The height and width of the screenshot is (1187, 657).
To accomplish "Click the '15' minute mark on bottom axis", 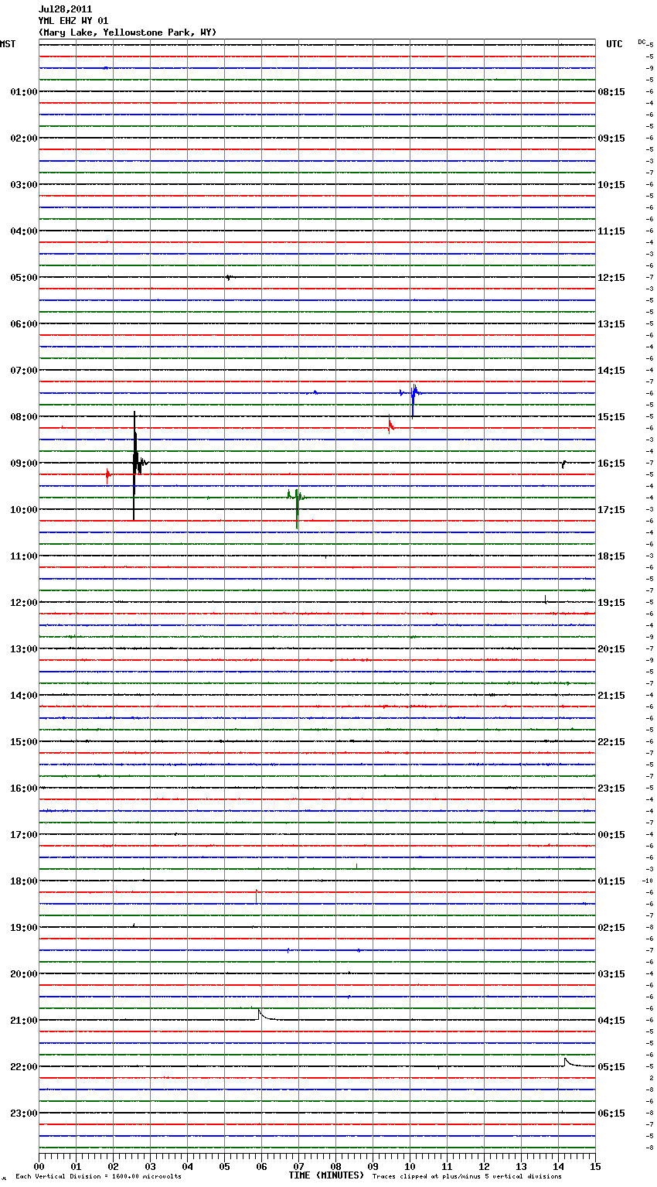I will [x=594, y=1166].
